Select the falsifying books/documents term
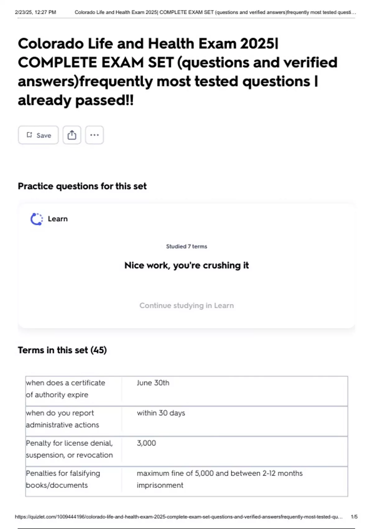373x529 pixels. 63,479
